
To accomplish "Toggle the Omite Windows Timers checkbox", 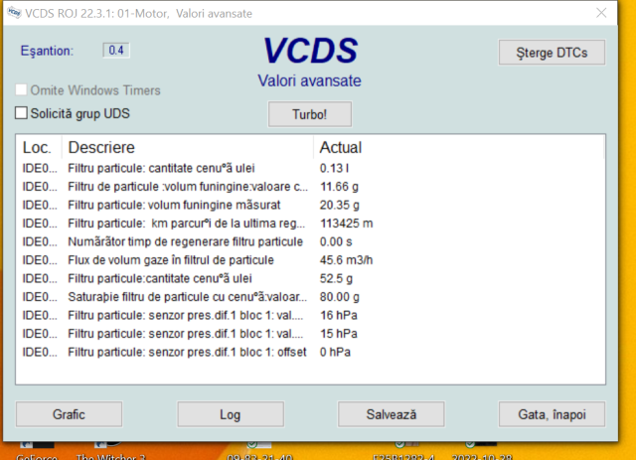I will click(22, 90).
